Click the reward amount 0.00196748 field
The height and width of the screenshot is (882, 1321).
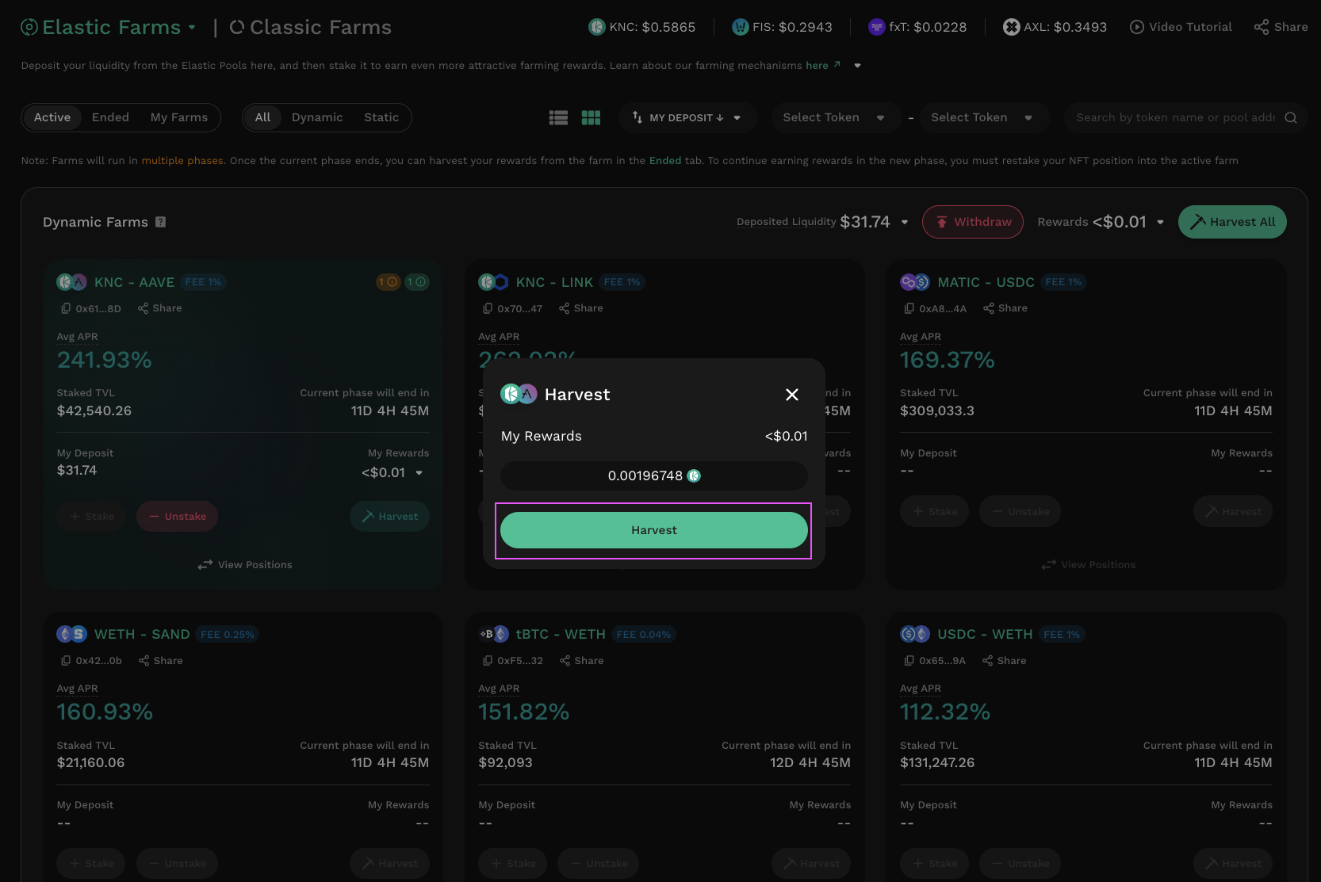pos(654,475)
